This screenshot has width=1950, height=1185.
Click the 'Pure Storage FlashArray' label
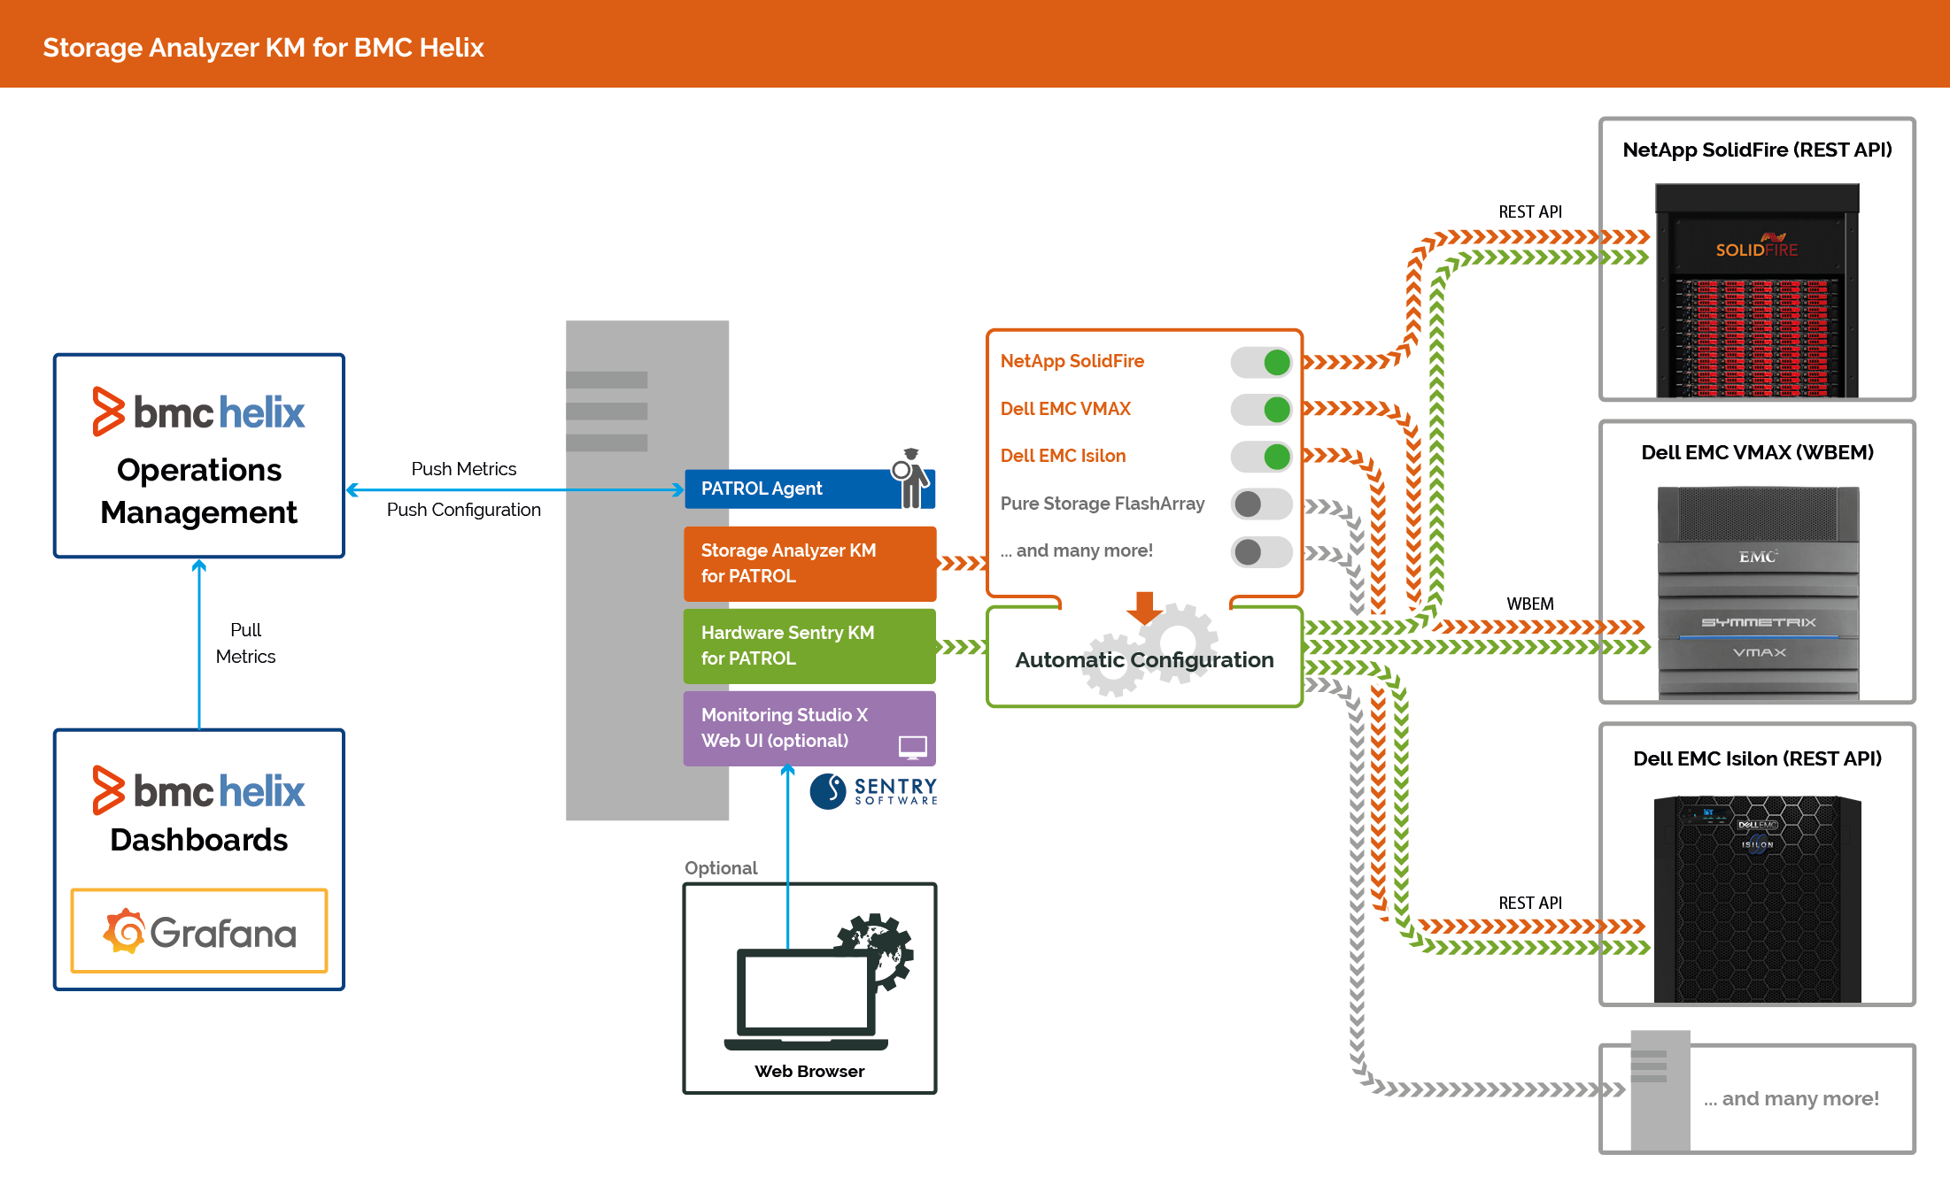[1102, 504]
